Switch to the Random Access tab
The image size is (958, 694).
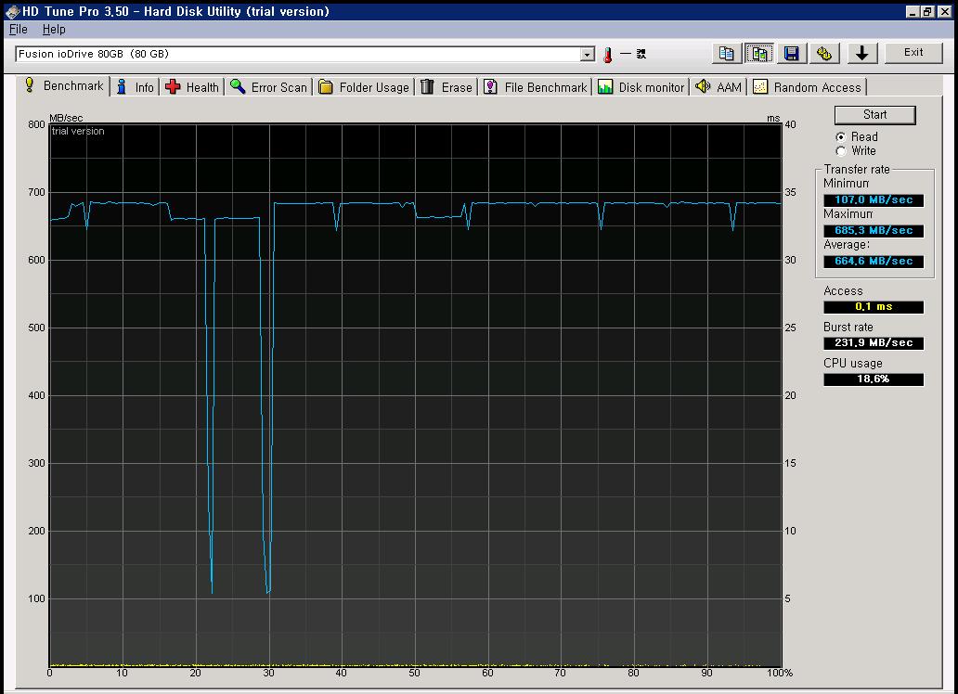(x=808, y=87)
